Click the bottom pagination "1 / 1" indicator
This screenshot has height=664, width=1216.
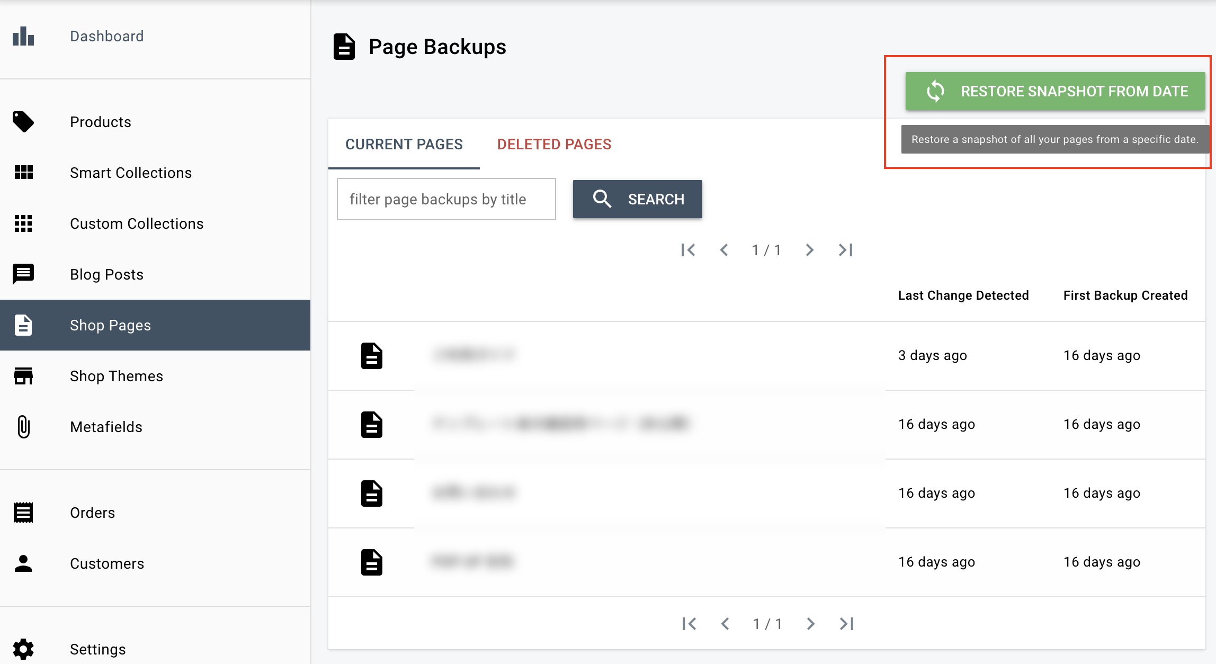[768, 624]
